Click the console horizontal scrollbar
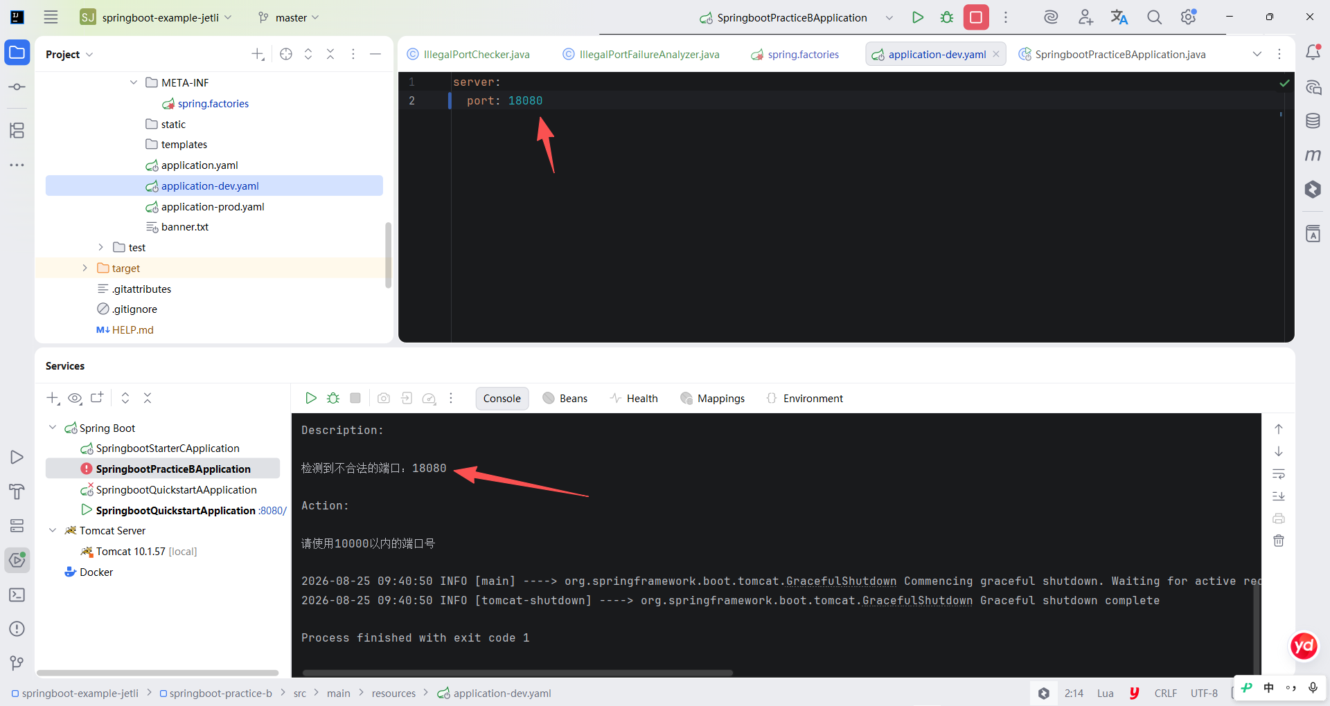The height and width of the screenshot is (706, 1330). point(517,673)
